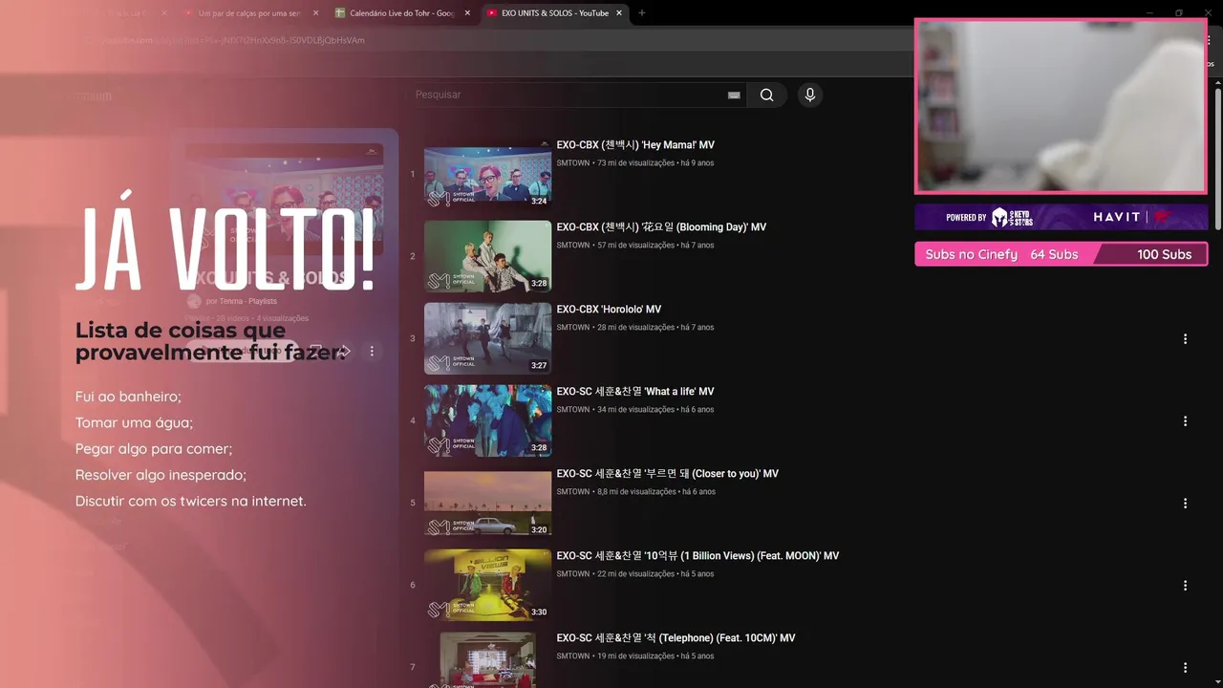This screenshot has width=1223, height=688.
Task: Open more options for 'Horololo' MV row
Action: (1185, 339)
